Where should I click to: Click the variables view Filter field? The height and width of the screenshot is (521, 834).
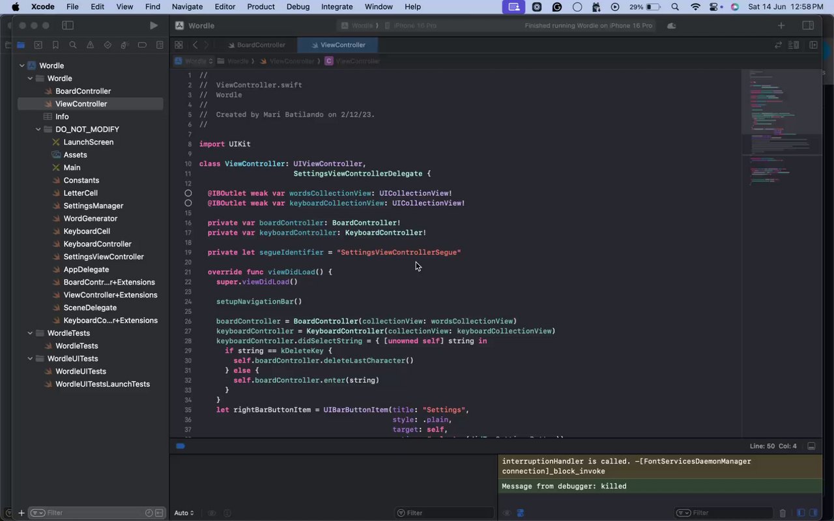tap(444, 513)
